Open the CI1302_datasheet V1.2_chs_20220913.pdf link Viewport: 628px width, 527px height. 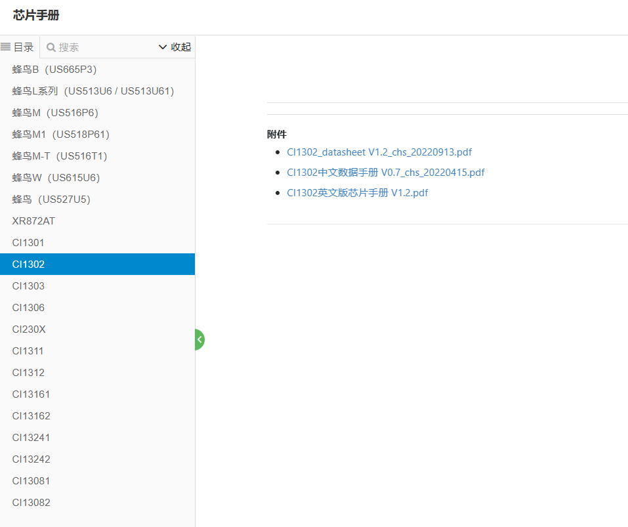(x=379, y=152)
